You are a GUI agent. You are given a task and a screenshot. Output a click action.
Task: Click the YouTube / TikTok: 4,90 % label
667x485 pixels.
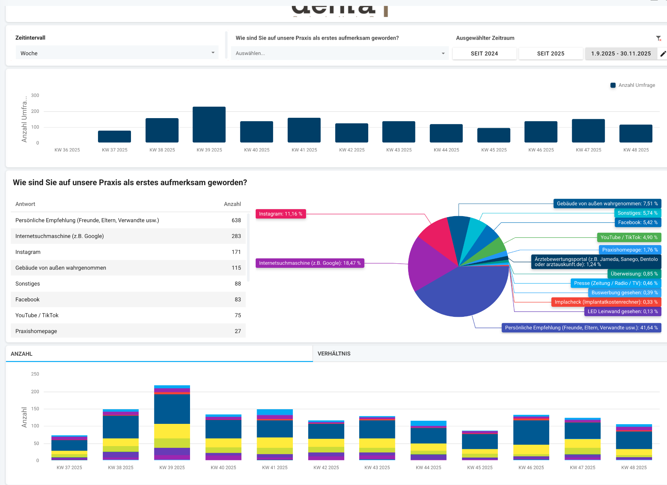(629, 237)
